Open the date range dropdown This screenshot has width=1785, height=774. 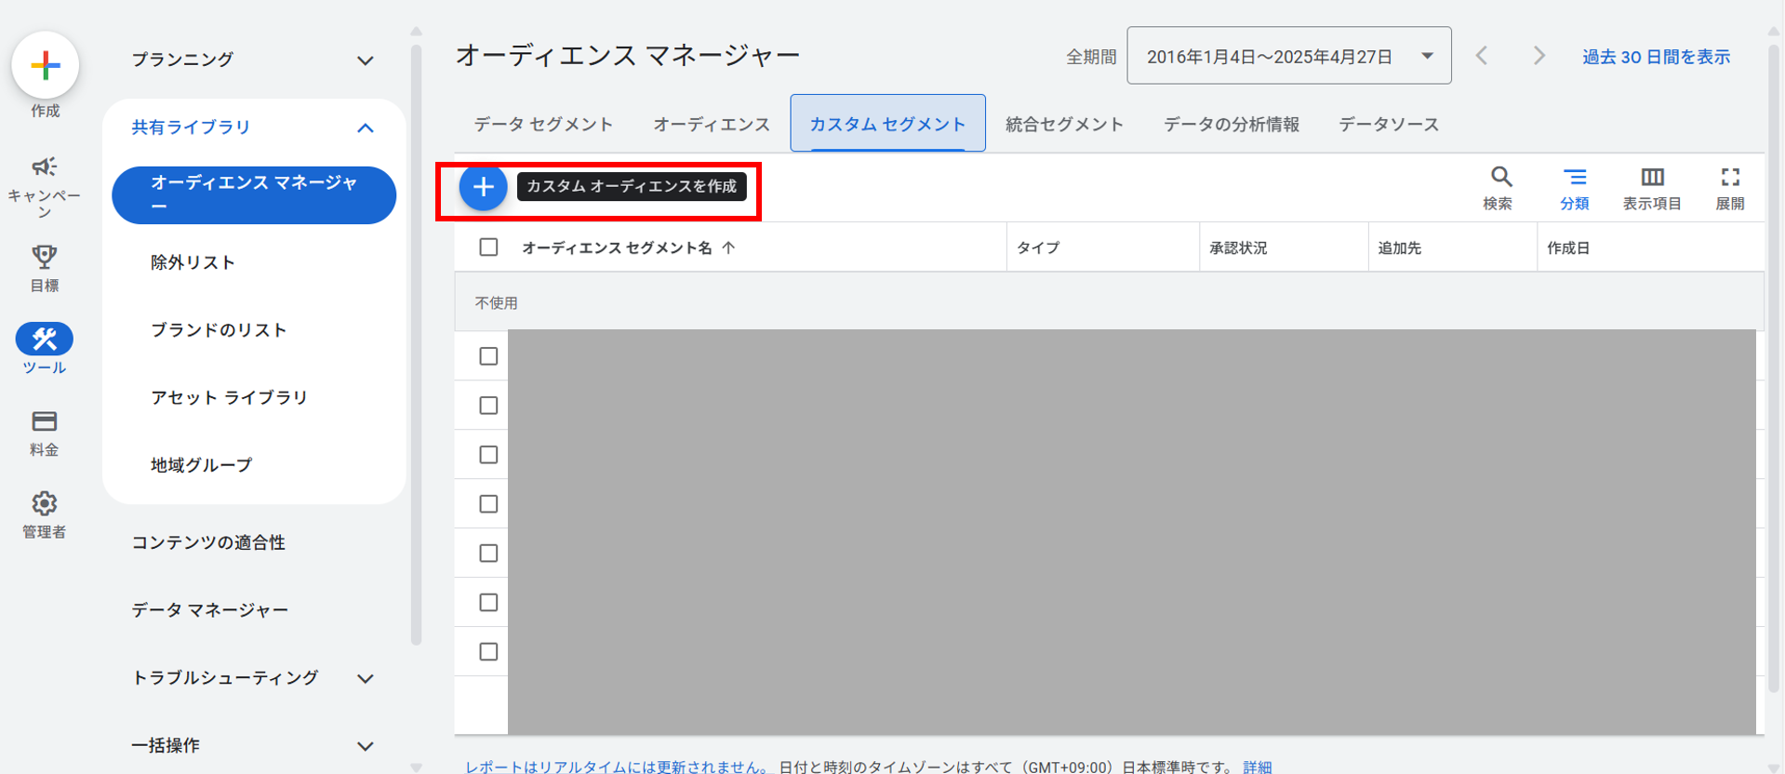tap(1288, 56)
